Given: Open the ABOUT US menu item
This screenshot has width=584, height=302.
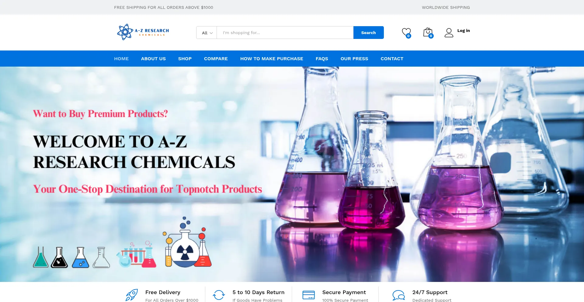Looking at the screenshot, I should (x=153, y=59).
